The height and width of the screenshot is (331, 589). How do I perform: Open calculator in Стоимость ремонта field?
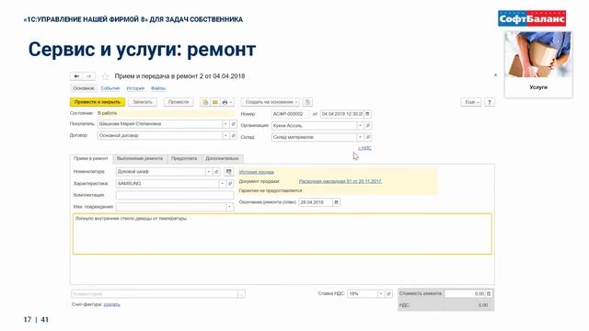(489, 294)
